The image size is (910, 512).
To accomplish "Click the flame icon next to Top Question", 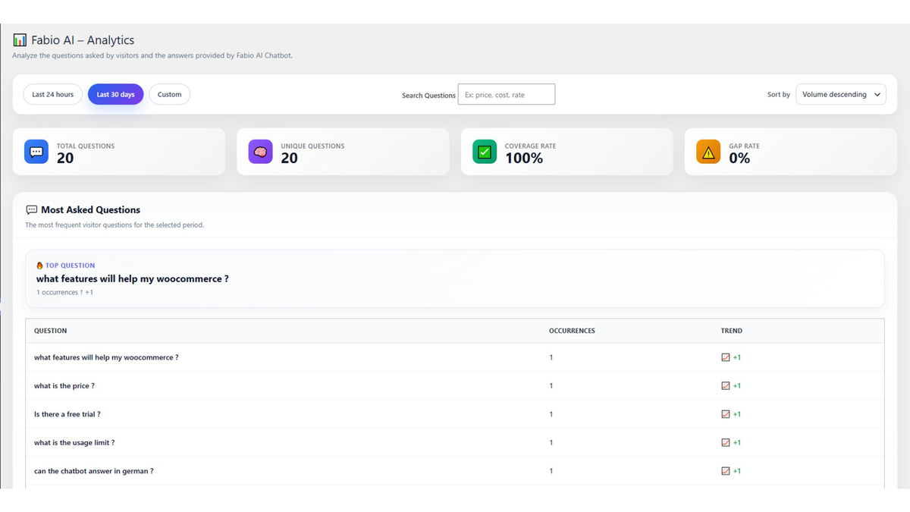I will tap(39, 265).
